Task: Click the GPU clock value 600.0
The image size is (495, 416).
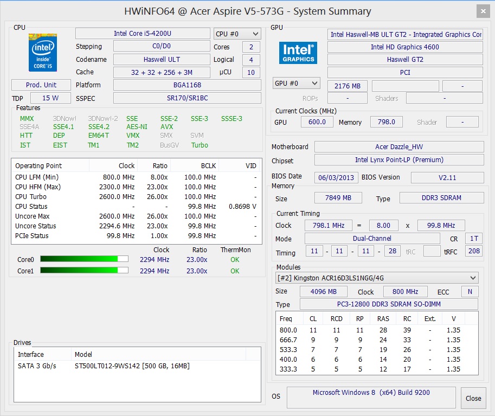Action: [317, 121]
